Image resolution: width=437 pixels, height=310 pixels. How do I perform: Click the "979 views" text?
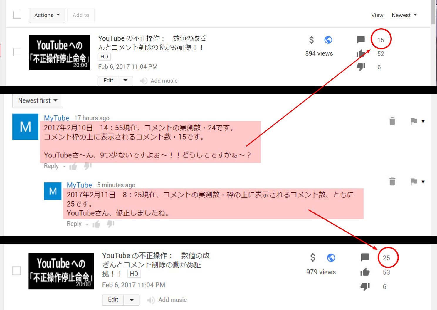pos(321,272)
